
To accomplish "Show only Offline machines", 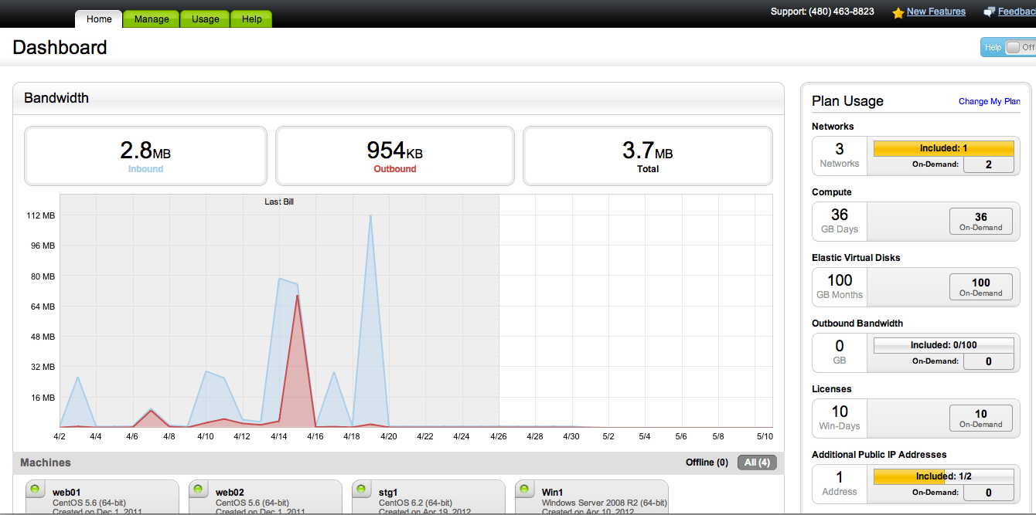I will click(x=706, y=462).
